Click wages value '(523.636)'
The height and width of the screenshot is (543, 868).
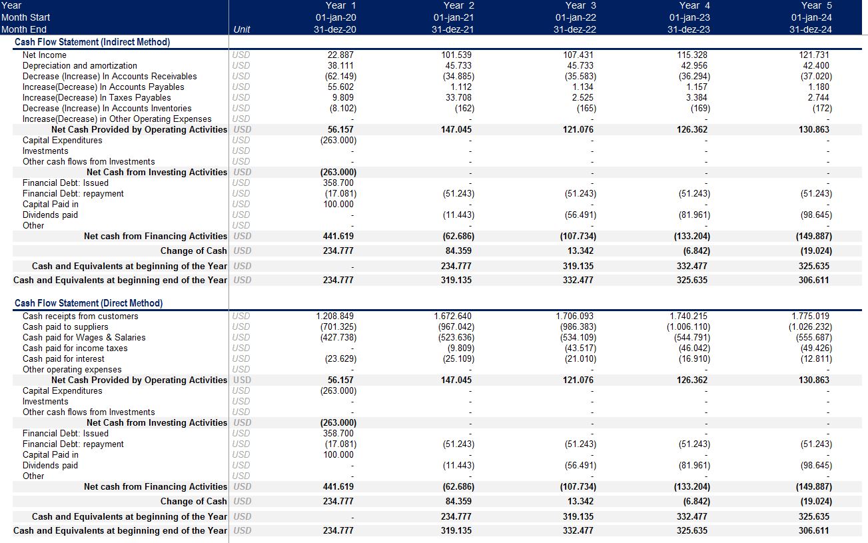tap(456, 337)
